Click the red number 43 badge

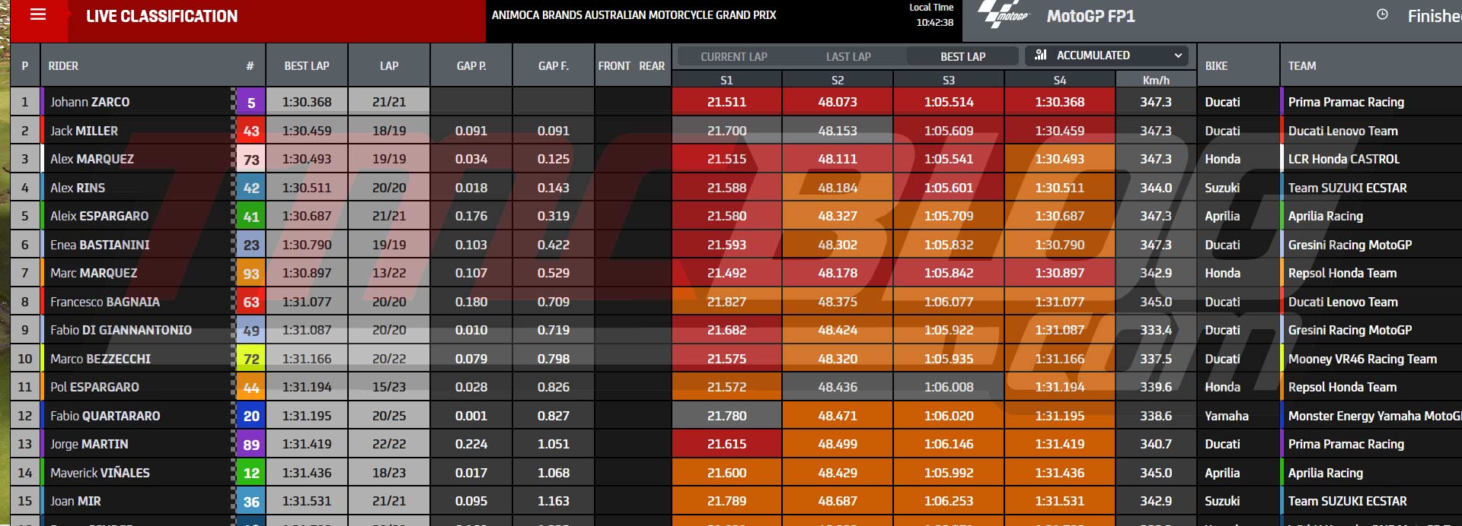pos(251,131)
